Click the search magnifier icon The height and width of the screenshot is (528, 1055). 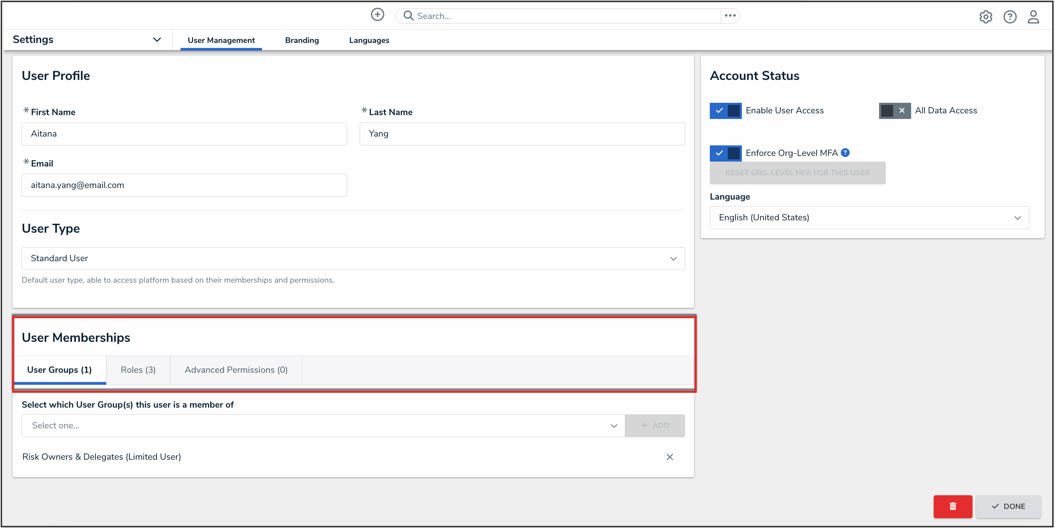click(408, 16)
